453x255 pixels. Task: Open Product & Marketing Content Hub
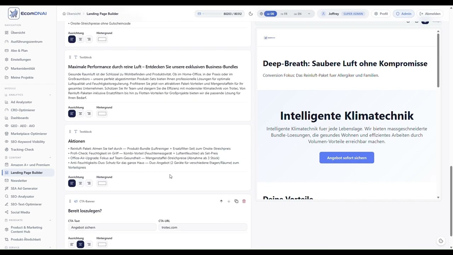click(27, 229)
